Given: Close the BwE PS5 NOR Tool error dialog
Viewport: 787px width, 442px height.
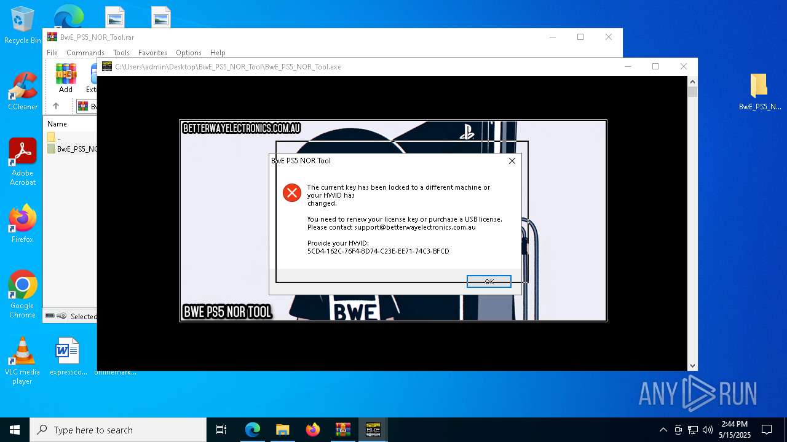Looking at the screenshot, I should pyautogui.click(x=512, y=161).
